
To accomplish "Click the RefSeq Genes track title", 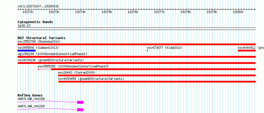I will [x=30, y=95].
